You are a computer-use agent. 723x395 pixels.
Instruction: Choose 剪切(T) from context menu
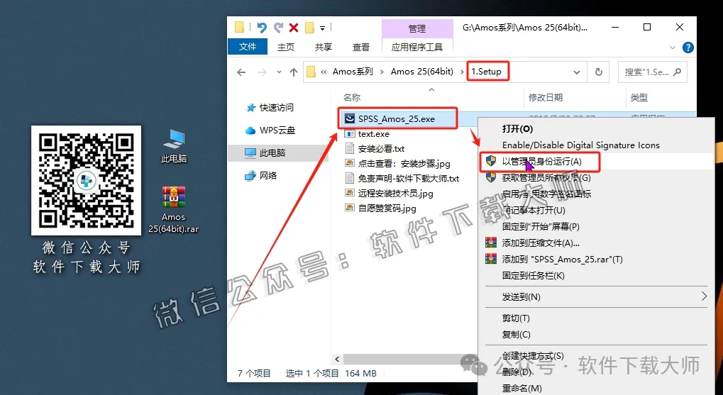click(x=516, y=318)
